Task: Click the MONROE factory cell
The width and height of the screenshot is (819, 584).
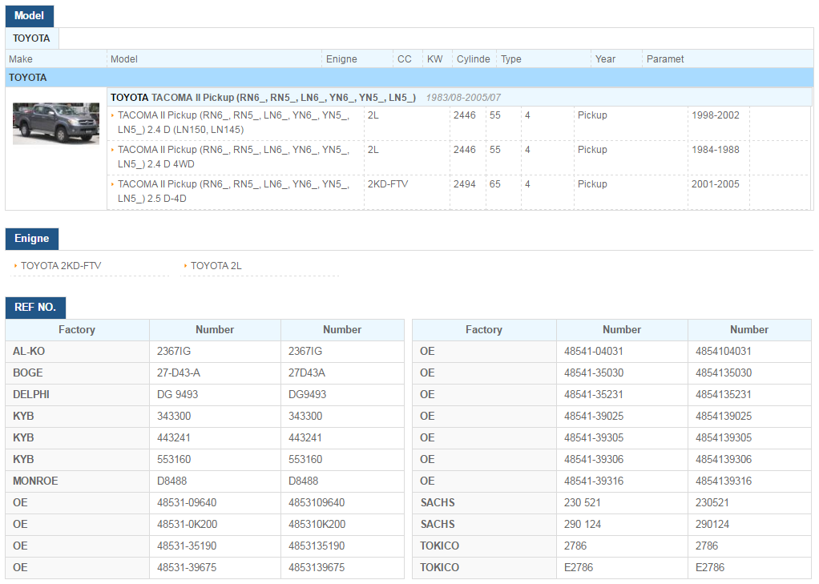Action: click(x=77, y=481)
